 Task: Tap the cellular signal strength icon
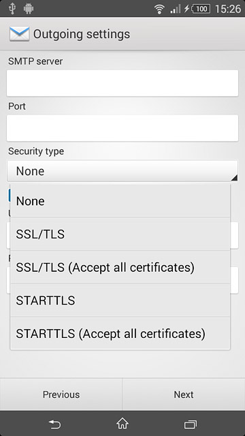coord(176,9)
